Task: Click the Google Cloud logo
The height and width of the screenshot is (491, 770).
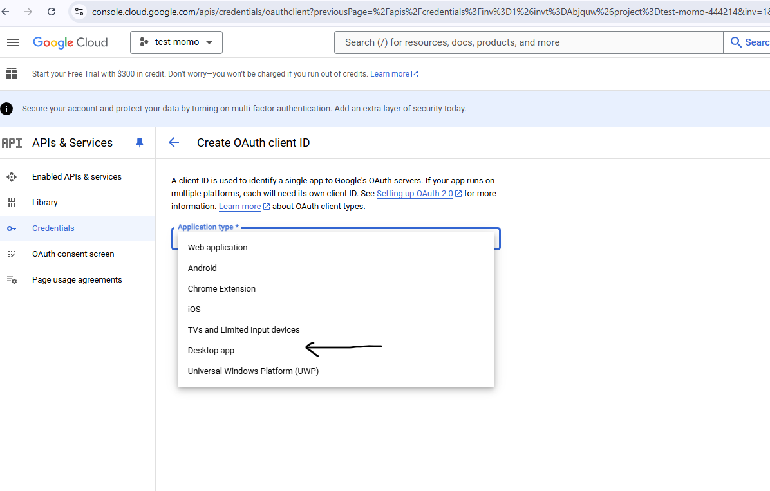Action: tap(70, 42)
